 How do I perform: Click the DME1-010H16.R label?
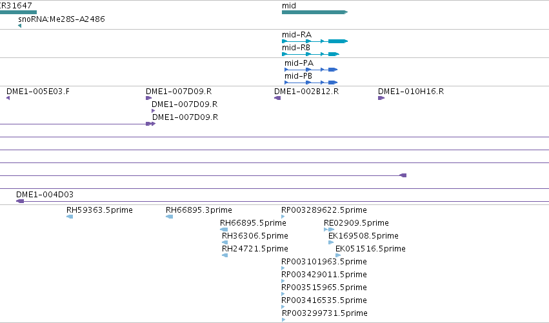coord(411,92)
